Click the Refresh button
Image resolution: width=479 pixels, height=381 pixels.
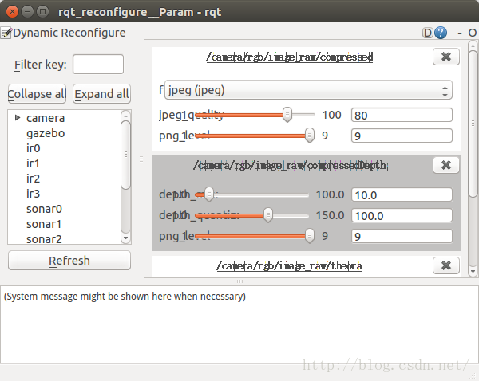(69, 261)
